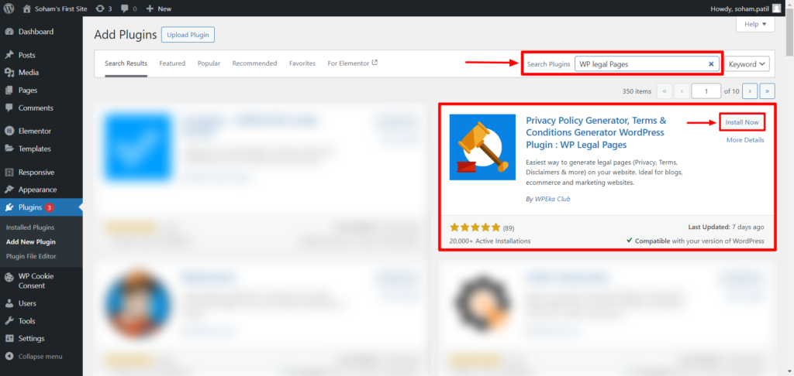Screen dimensions: 794x376
Task: Switch to Popular tab
Action: [x=209, y=63]
